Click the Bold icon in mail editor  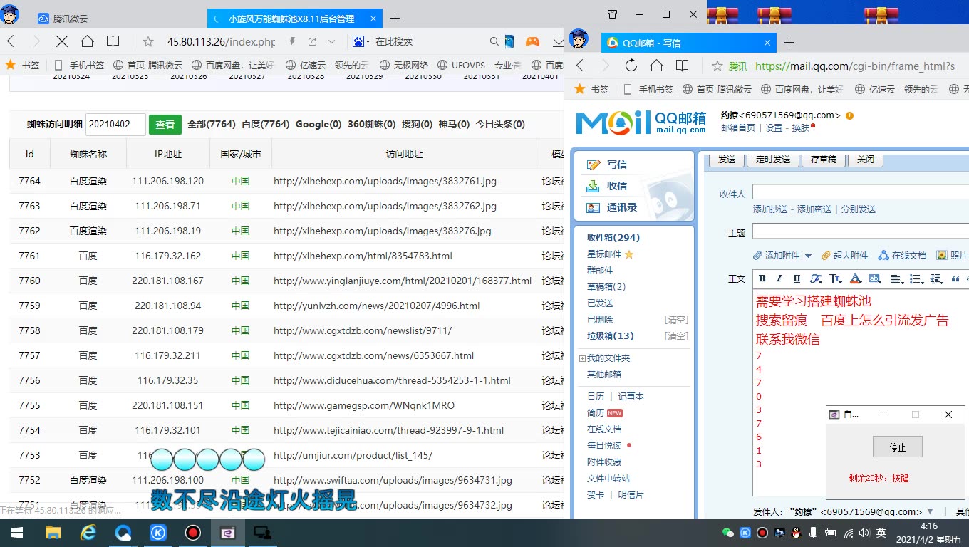tap(762, 278)
